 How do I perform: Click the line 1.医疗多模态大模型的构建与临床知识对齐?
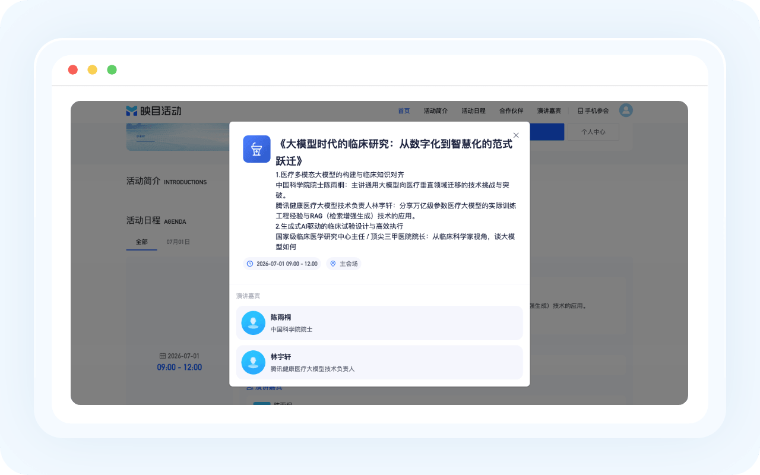[340, 175]
